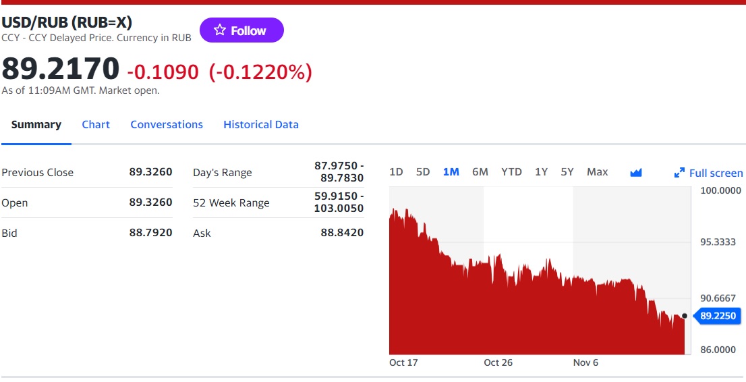Click the (-0.1220%) percent change
The image size is (746, 382).
(x=261, y=72)
